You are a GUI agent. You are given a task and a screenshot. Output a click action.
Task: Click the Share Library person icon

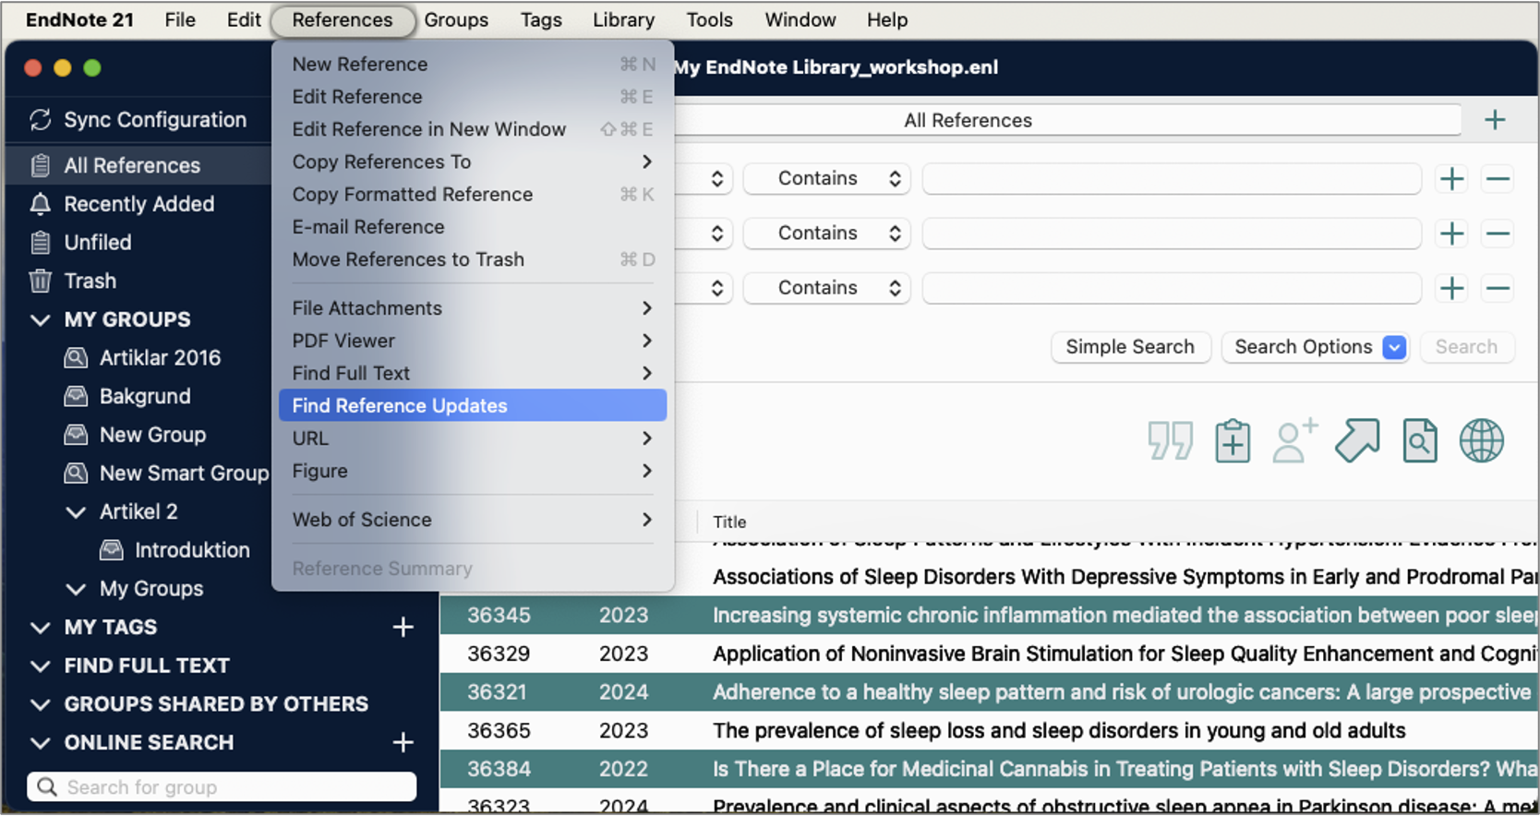pos(1294,440)
